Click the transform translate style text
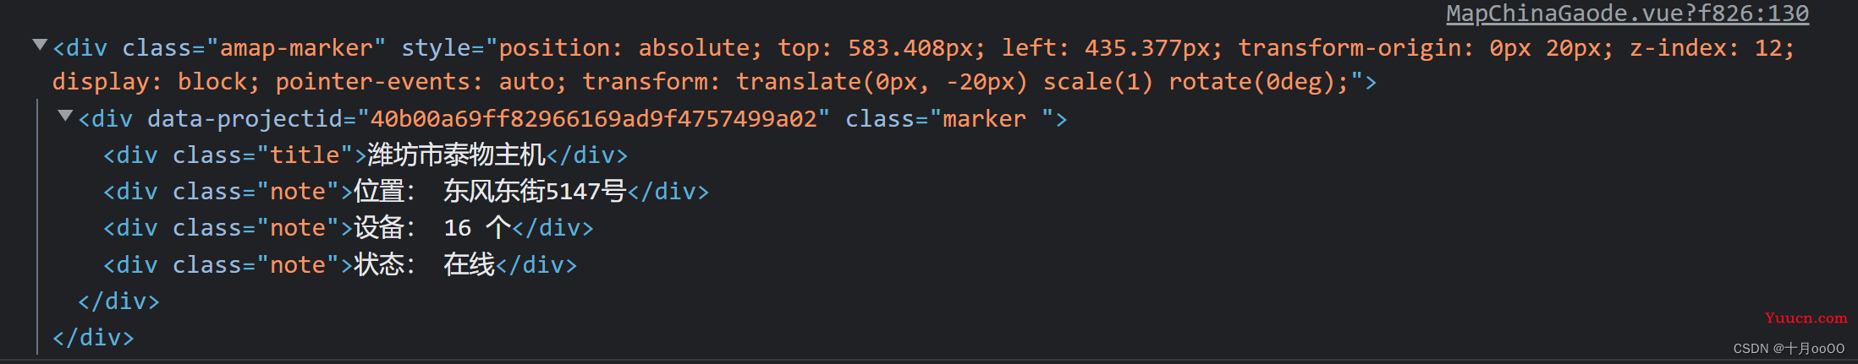1858x364 pixels. point(880,82)
